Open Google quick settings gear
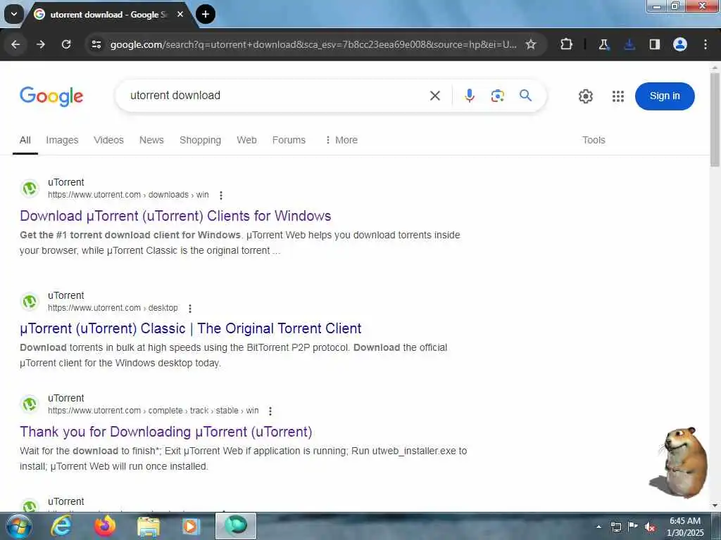This screenshot has width=721, height=540. [x=585, y=96]
